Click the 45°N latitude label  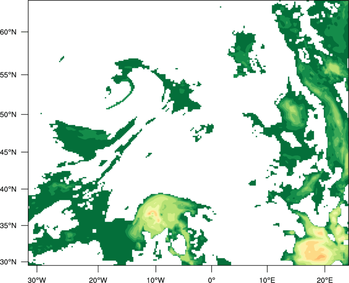point(8,152)
